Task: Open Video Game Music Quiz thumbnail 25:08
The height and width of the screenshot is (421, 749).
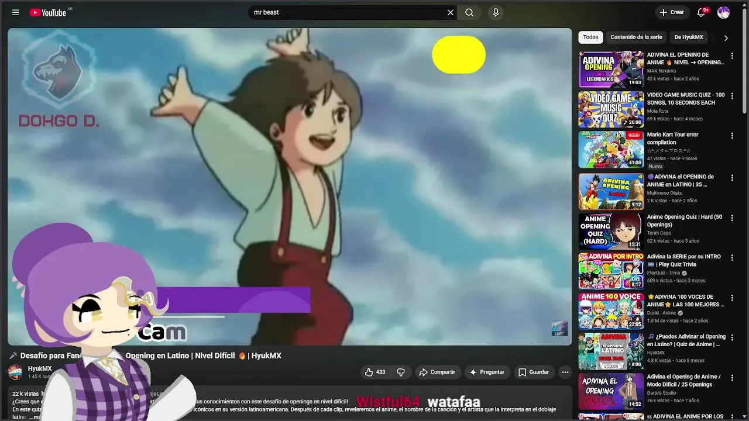Action: 611,109
